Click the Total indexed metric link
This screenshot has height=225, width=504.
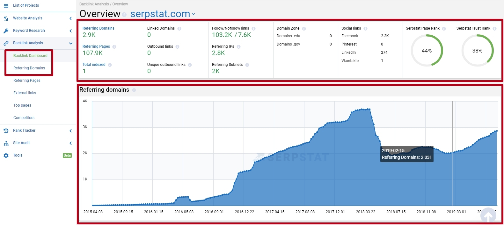(94, 65)
